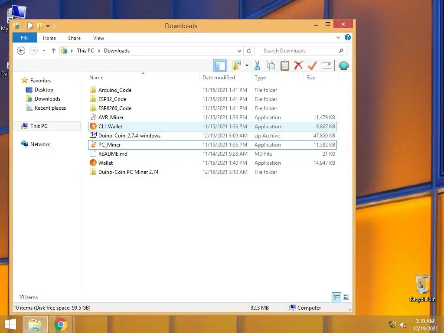The image size is (444, 333).
Task: Click the Paste clipboard toolbar icon
Action: (x=284, y=66)
